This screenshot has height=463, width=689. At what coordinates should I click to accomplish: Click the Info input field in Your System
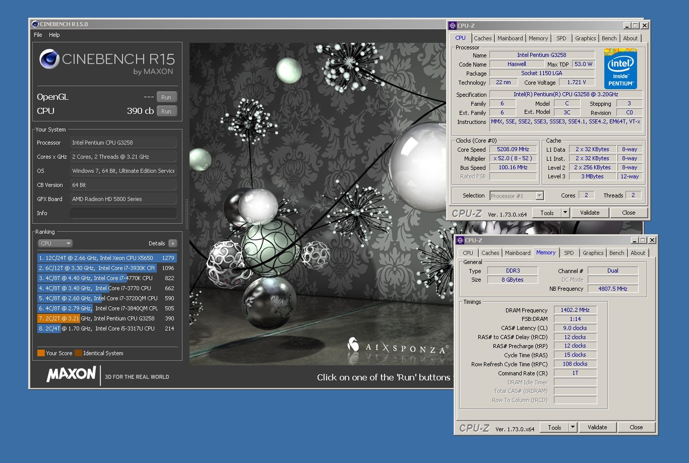pyautogui.click(x=123, y=213)
